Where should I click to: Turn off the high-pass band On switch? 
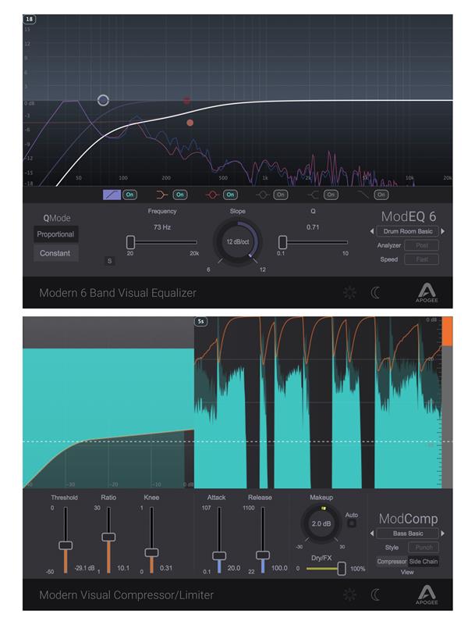coord(129,195)
